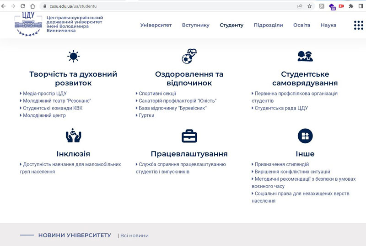
Task: Open the nine-dot grid menu in header
Action: (358, 25)
